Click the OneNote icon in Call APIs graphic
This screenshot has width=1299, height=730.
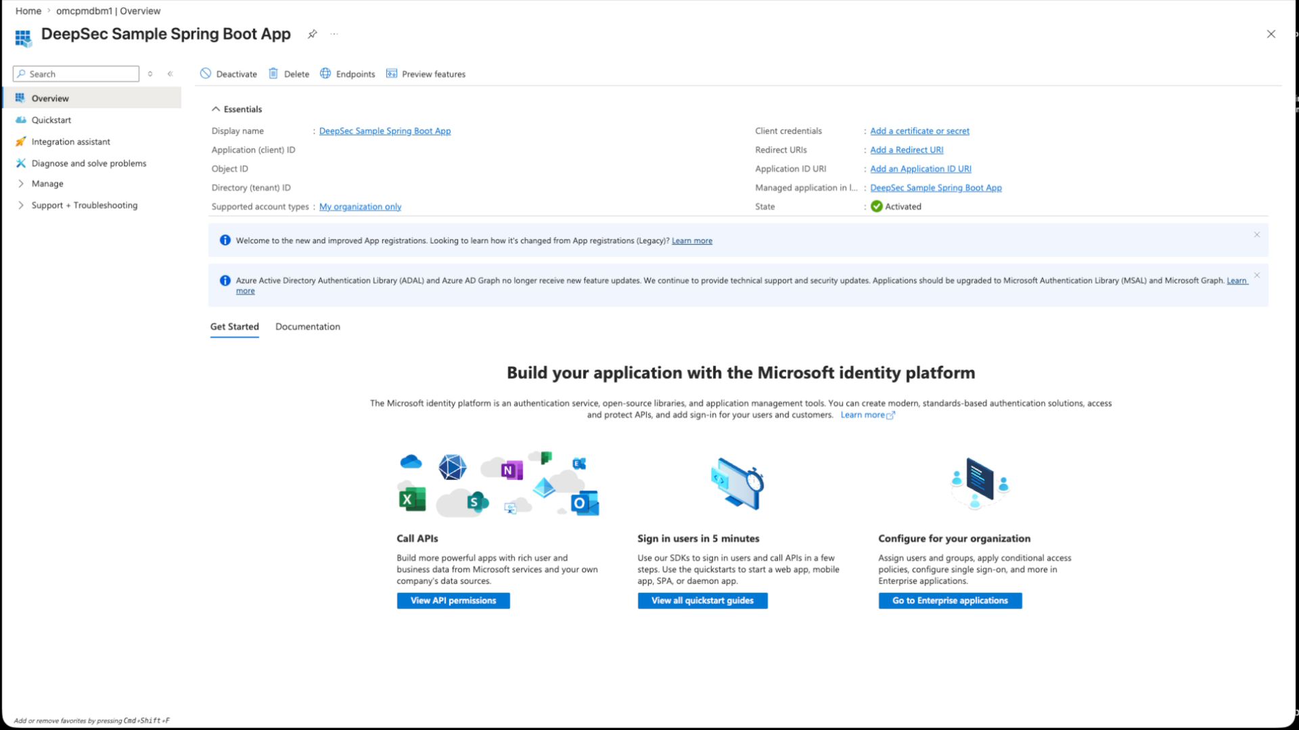(512, 470)
